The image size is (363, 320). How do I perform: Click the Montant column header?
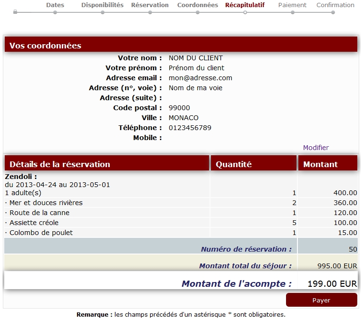tap(320, 164)
